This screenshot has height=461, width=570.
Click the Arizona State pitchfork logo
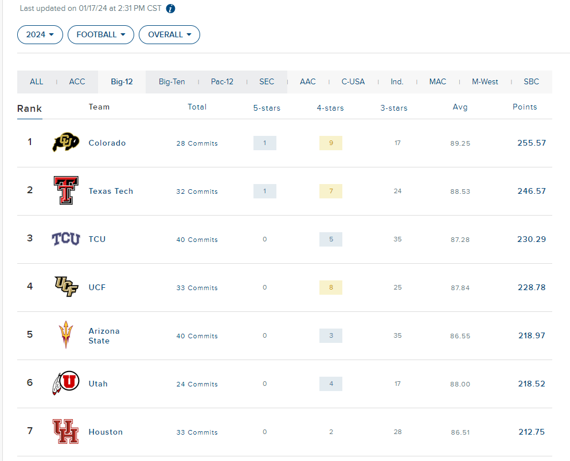pos(66,335)
